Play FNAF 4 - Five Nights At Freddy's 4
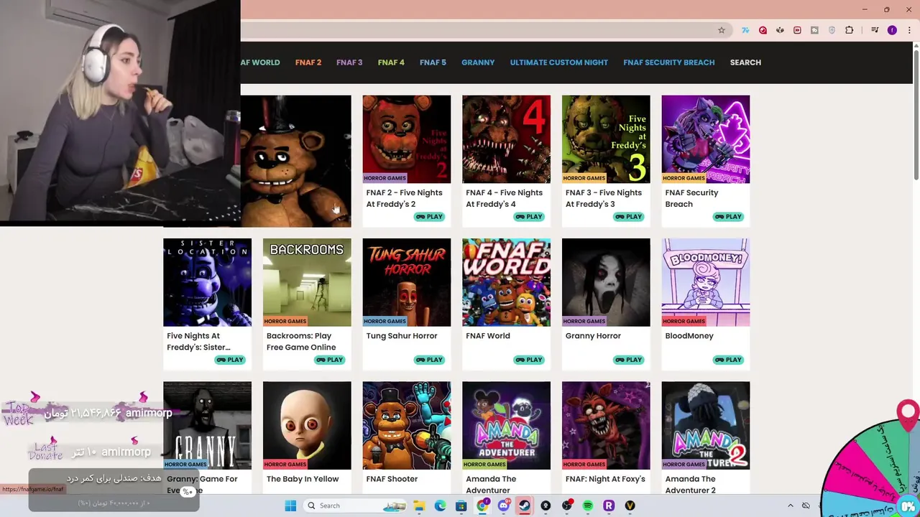The image size is (920, 517). 529,217
